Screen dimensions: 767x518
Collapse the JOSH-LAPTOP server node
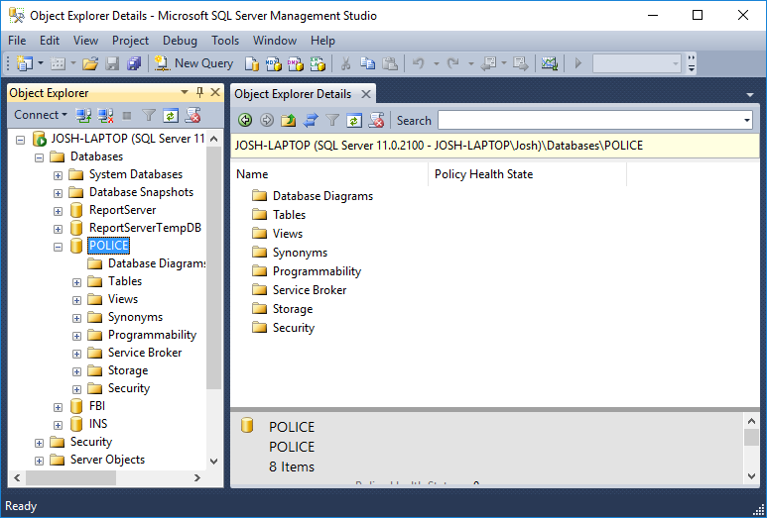20,140
